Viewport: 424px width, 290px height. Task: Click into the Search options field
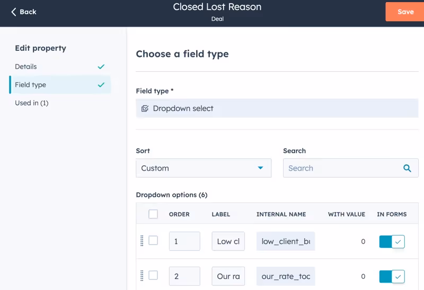350,168
